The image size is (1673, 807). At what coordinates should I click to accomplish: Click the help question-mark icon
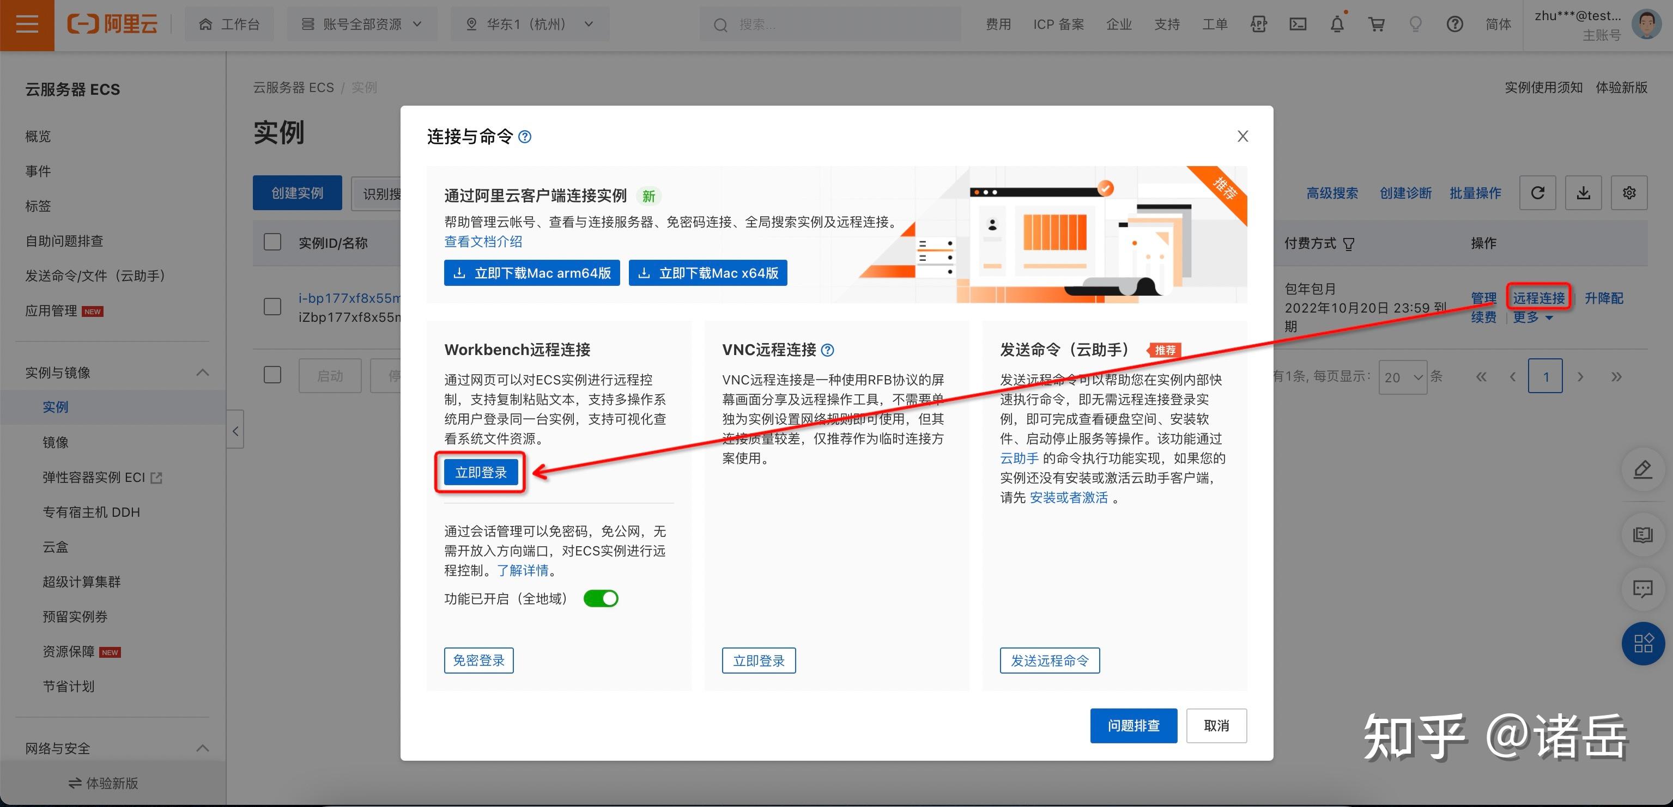tap(1455, 24)
